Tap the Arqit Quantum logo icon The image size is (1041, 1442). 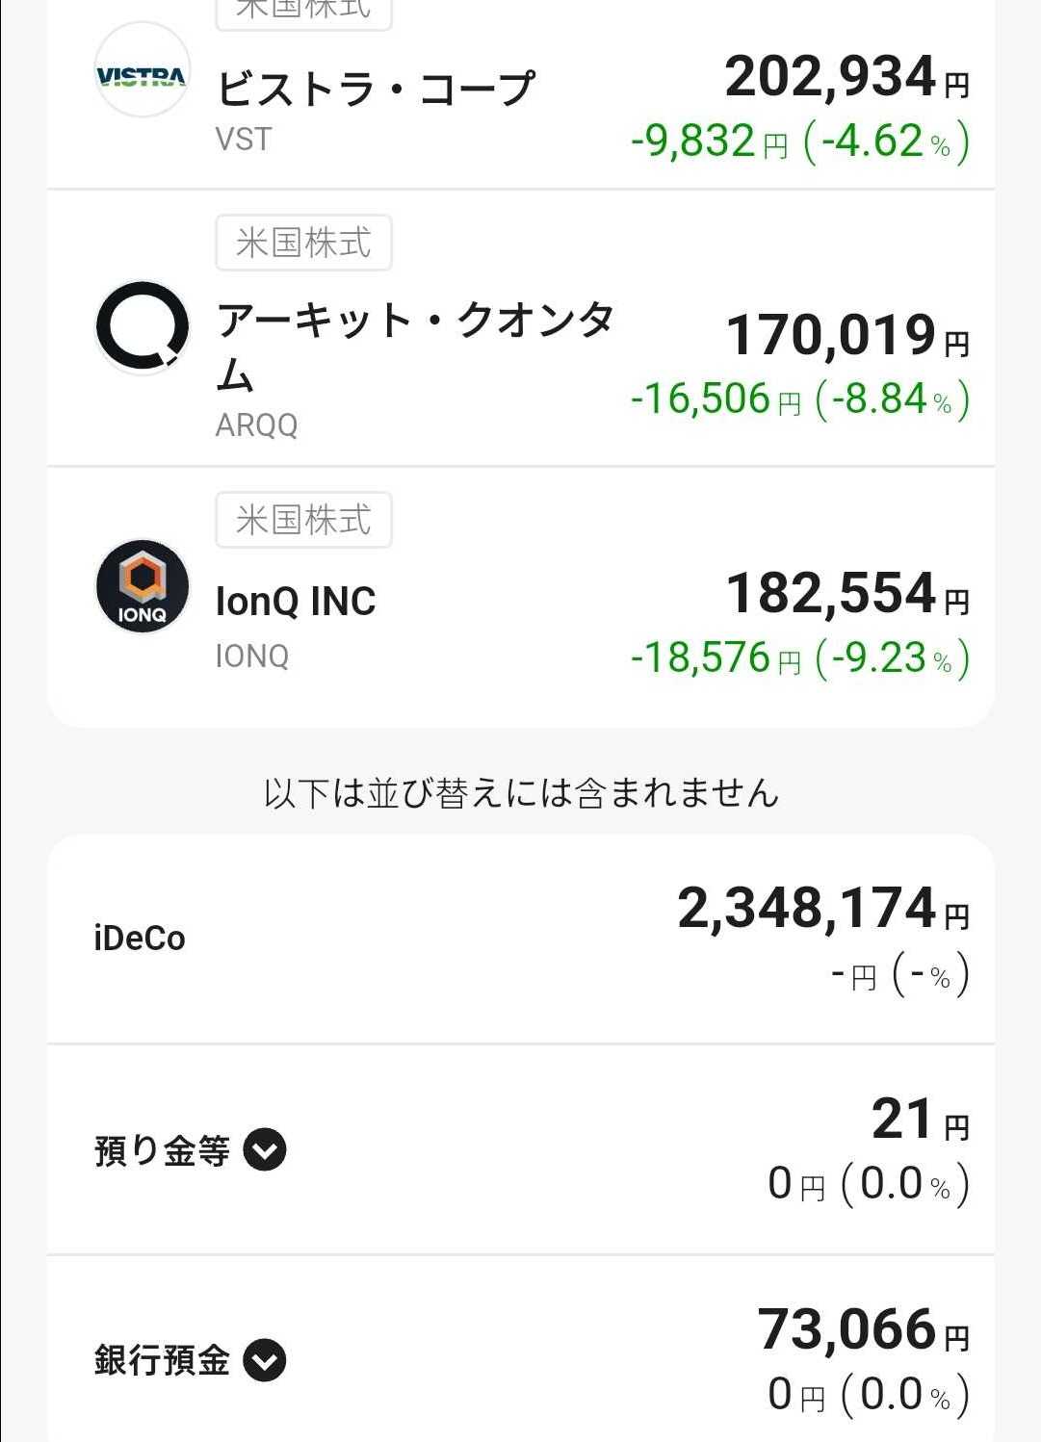[x=143, y=326]
